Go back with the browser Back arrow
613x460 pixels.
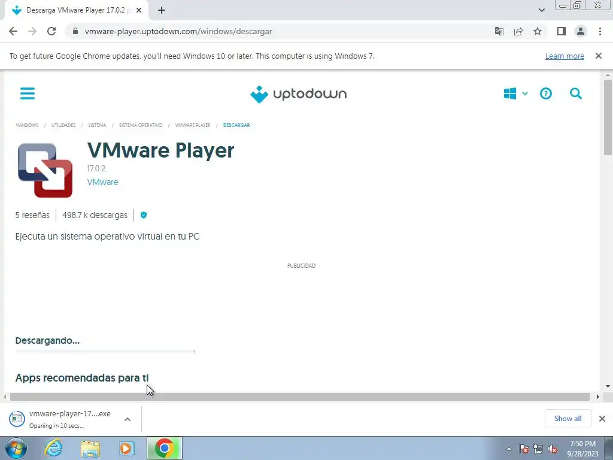(13, 31)
